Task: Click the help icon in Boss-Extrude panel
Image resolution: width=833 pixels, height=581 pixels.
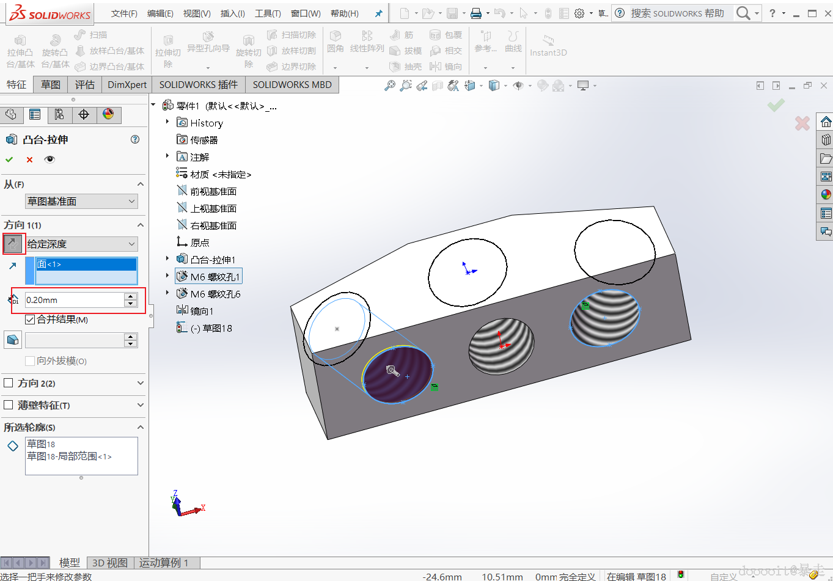Action: (135, 139)
